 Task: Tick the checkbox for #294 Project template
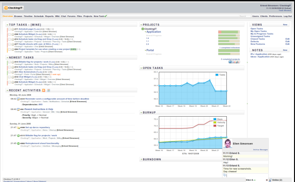coord(8,49)
